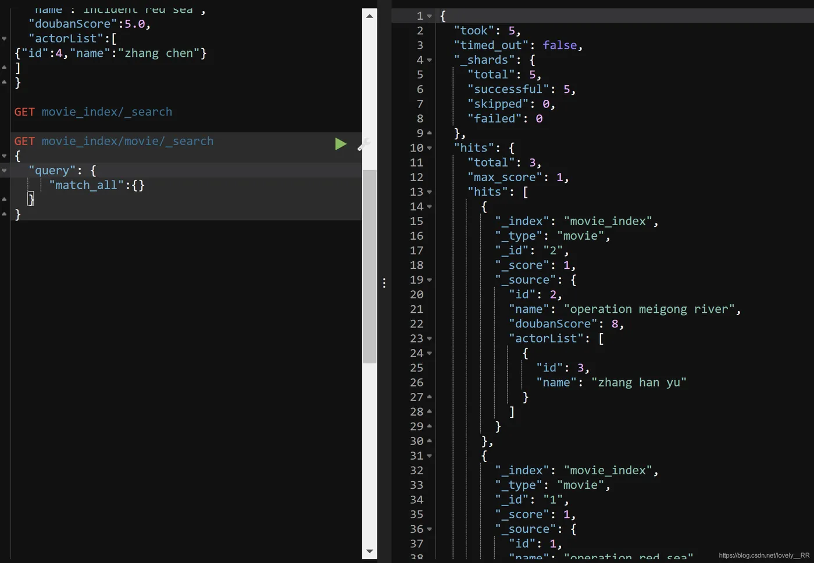
Task: Collapse the first hit object on line 14
Action: point(430,207)
